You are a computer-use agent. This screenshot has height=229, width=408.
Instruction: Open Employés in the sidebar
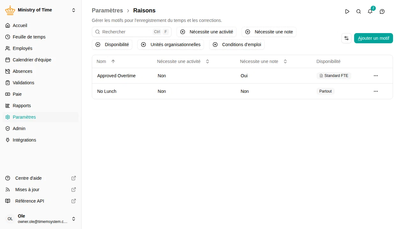point(40,48)
